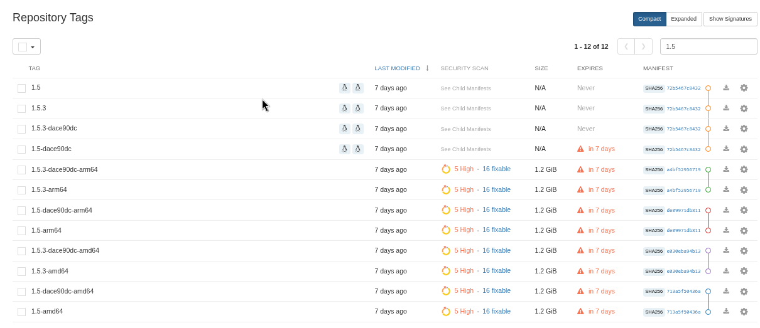Open the select-all tags dropdown
The height and width of the screenshot is (328, 760).
(26, 46)
